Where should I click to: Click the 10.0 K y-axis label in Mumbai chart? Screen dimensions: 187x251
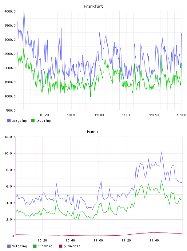(x=10, y=153)
